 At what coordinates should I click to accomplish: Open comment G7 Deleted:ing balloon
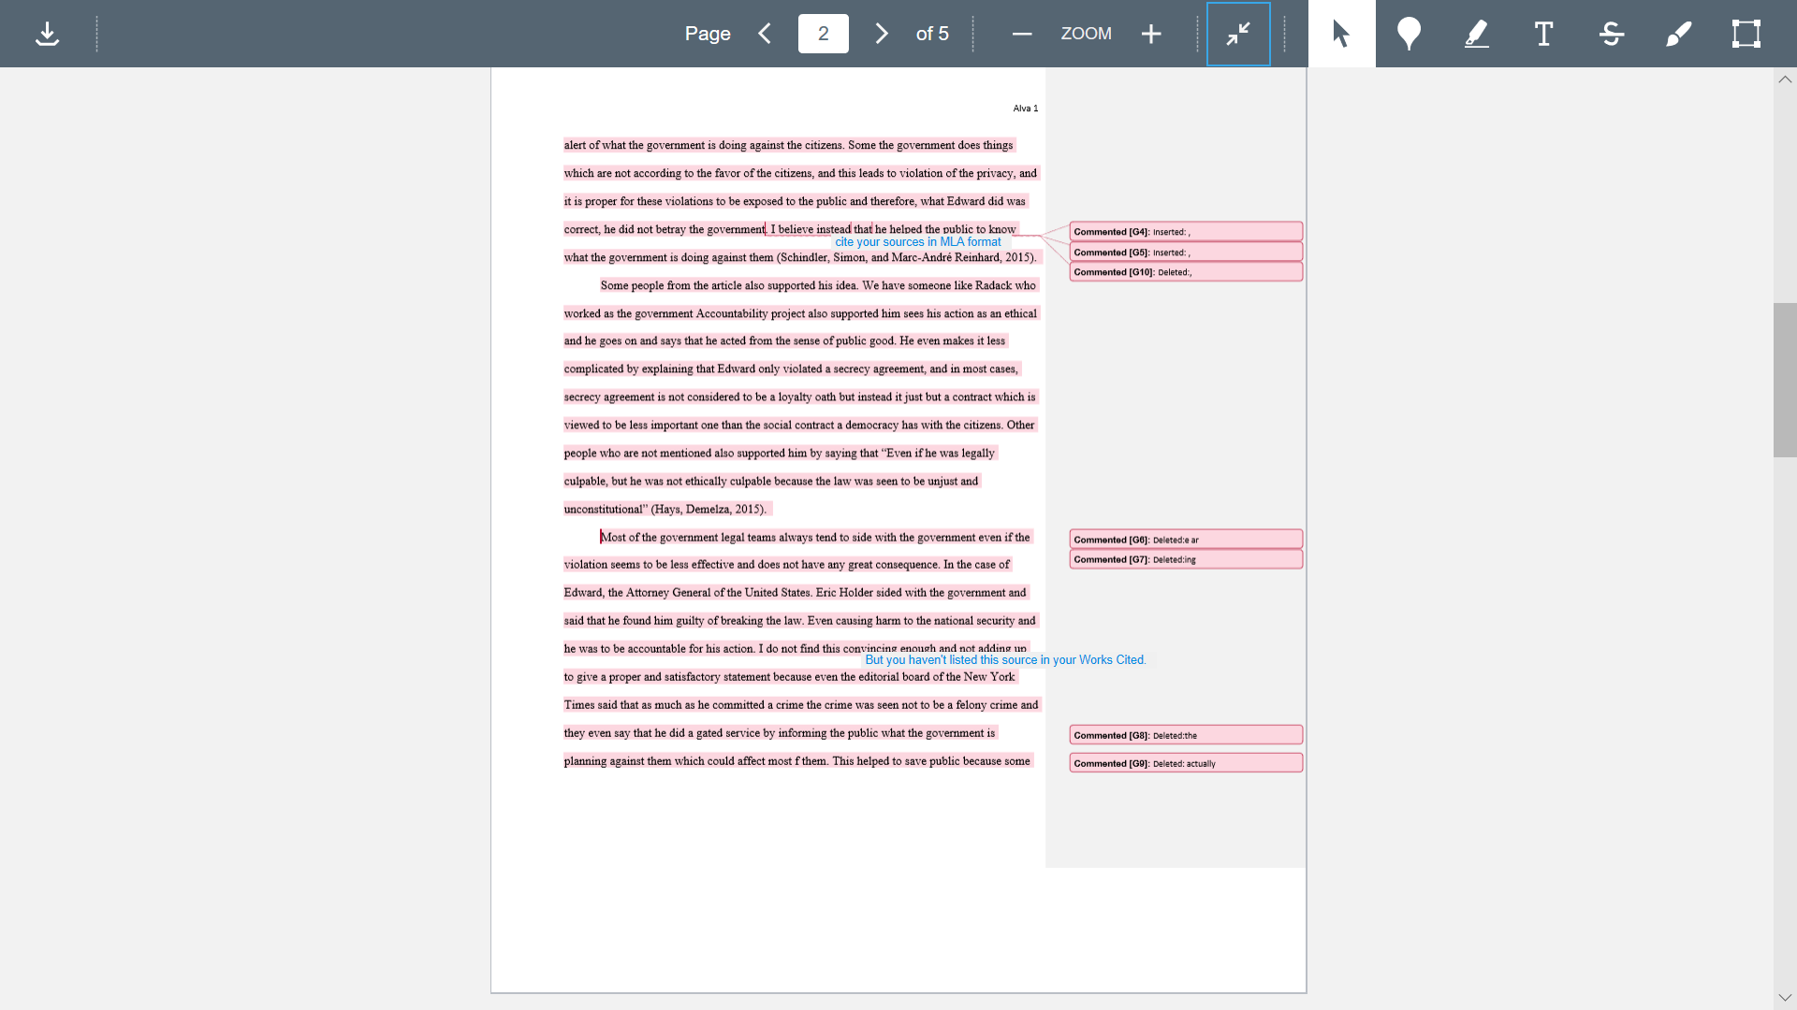click(1186, 559)
